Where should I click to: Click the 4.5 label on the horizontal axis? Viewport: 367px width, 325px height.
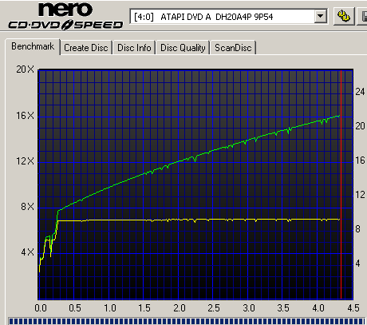coord(353,308)
